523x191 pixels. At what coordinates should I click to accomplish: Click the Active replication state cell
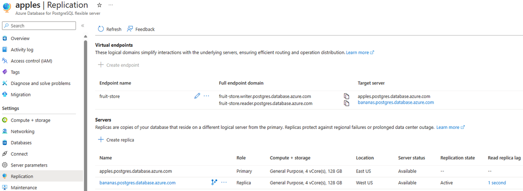pyautogui.click(x=447, y=183)
